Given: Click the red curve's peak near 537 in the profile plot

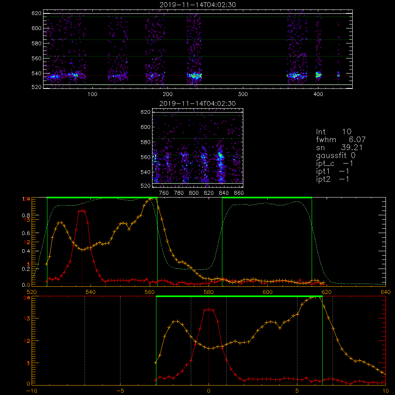Looking at the screenshot, I should coord(82,211).
